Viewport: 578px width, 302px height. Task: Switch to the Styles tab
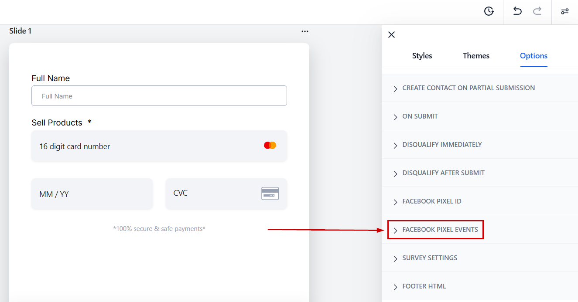click(422, 56)
